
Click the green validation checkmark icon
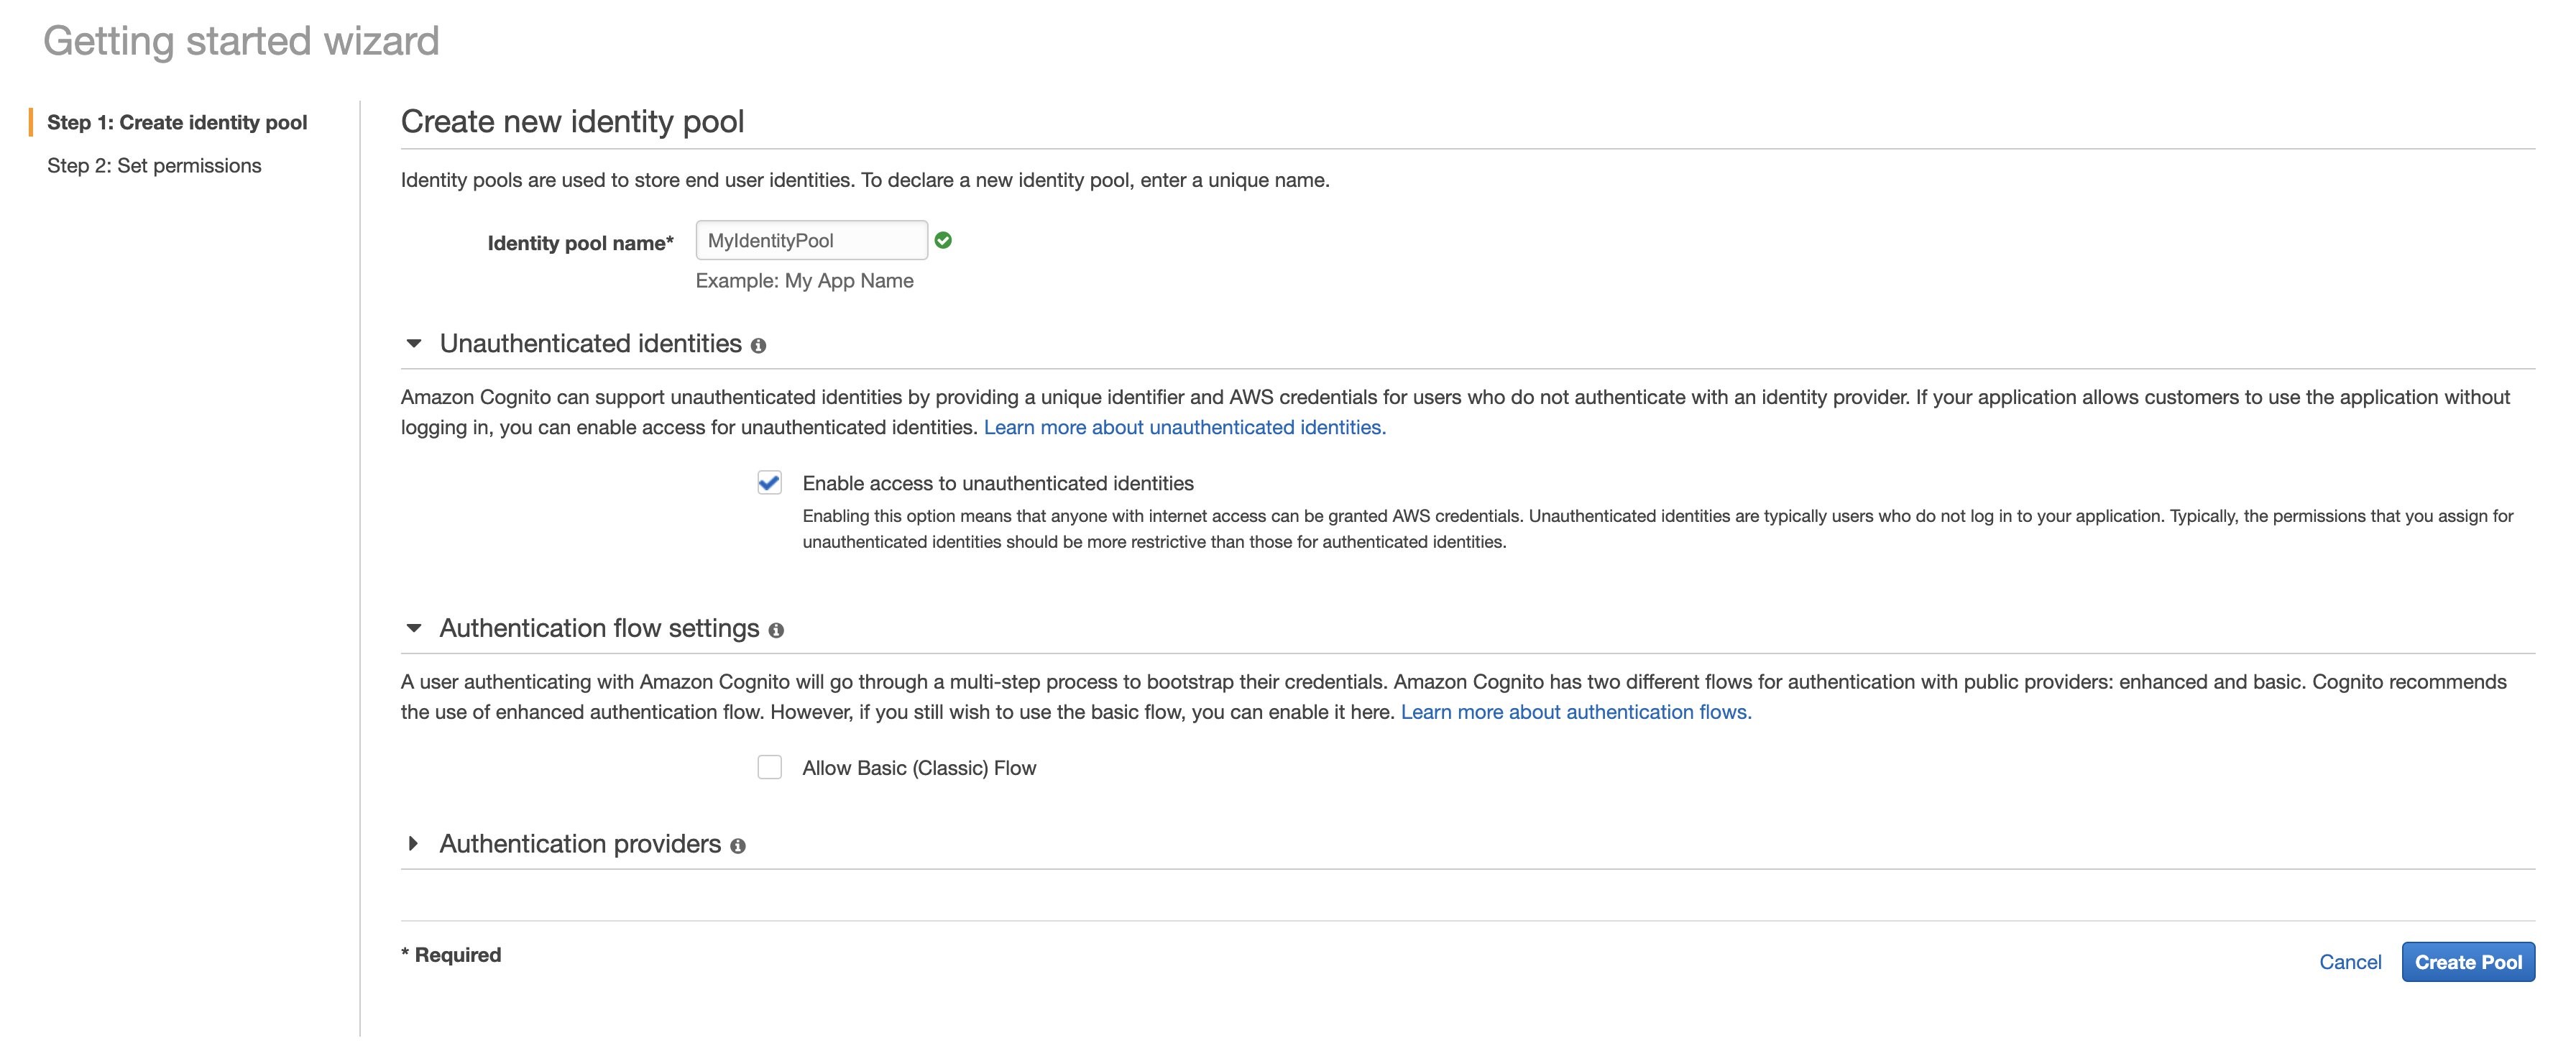[943, 240]
